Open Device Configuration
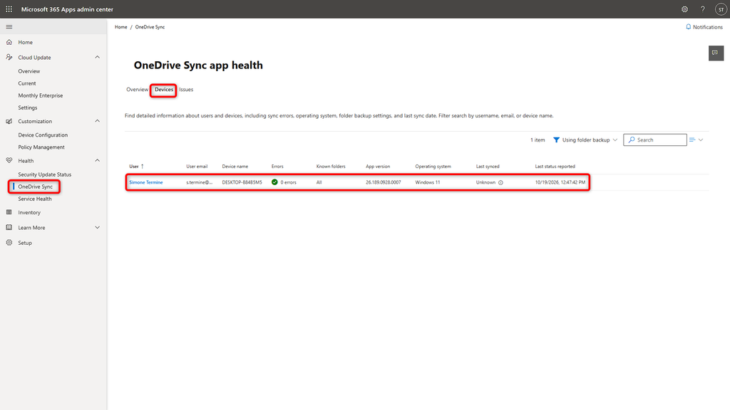730x410 pixels. click(x=43, y=135)
